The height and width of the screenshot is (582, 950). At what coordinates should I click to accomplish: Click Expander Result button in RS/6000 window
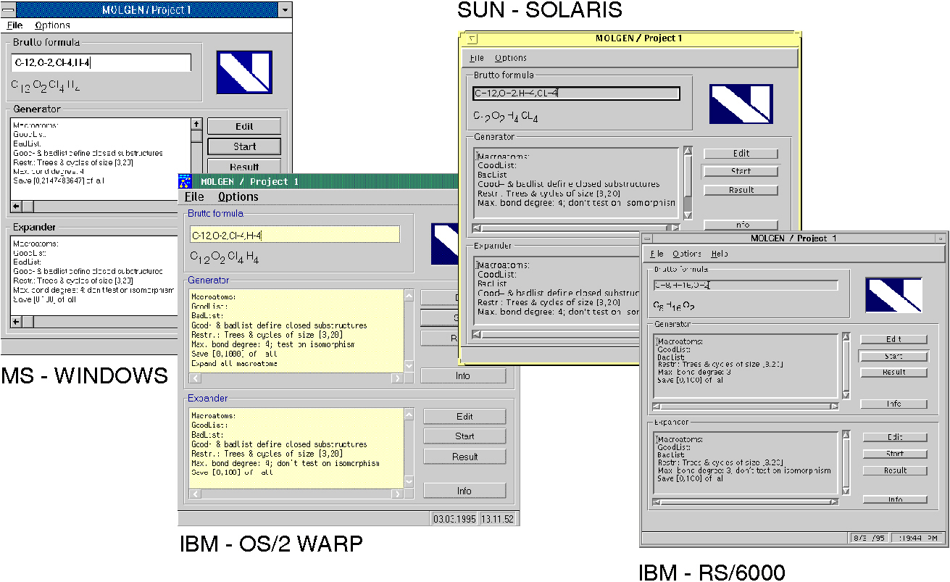point(895,470)
